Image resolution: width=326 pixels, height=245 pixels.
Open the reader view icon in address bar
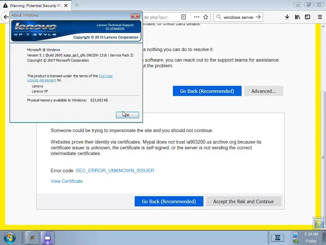[x=184, y=17]
